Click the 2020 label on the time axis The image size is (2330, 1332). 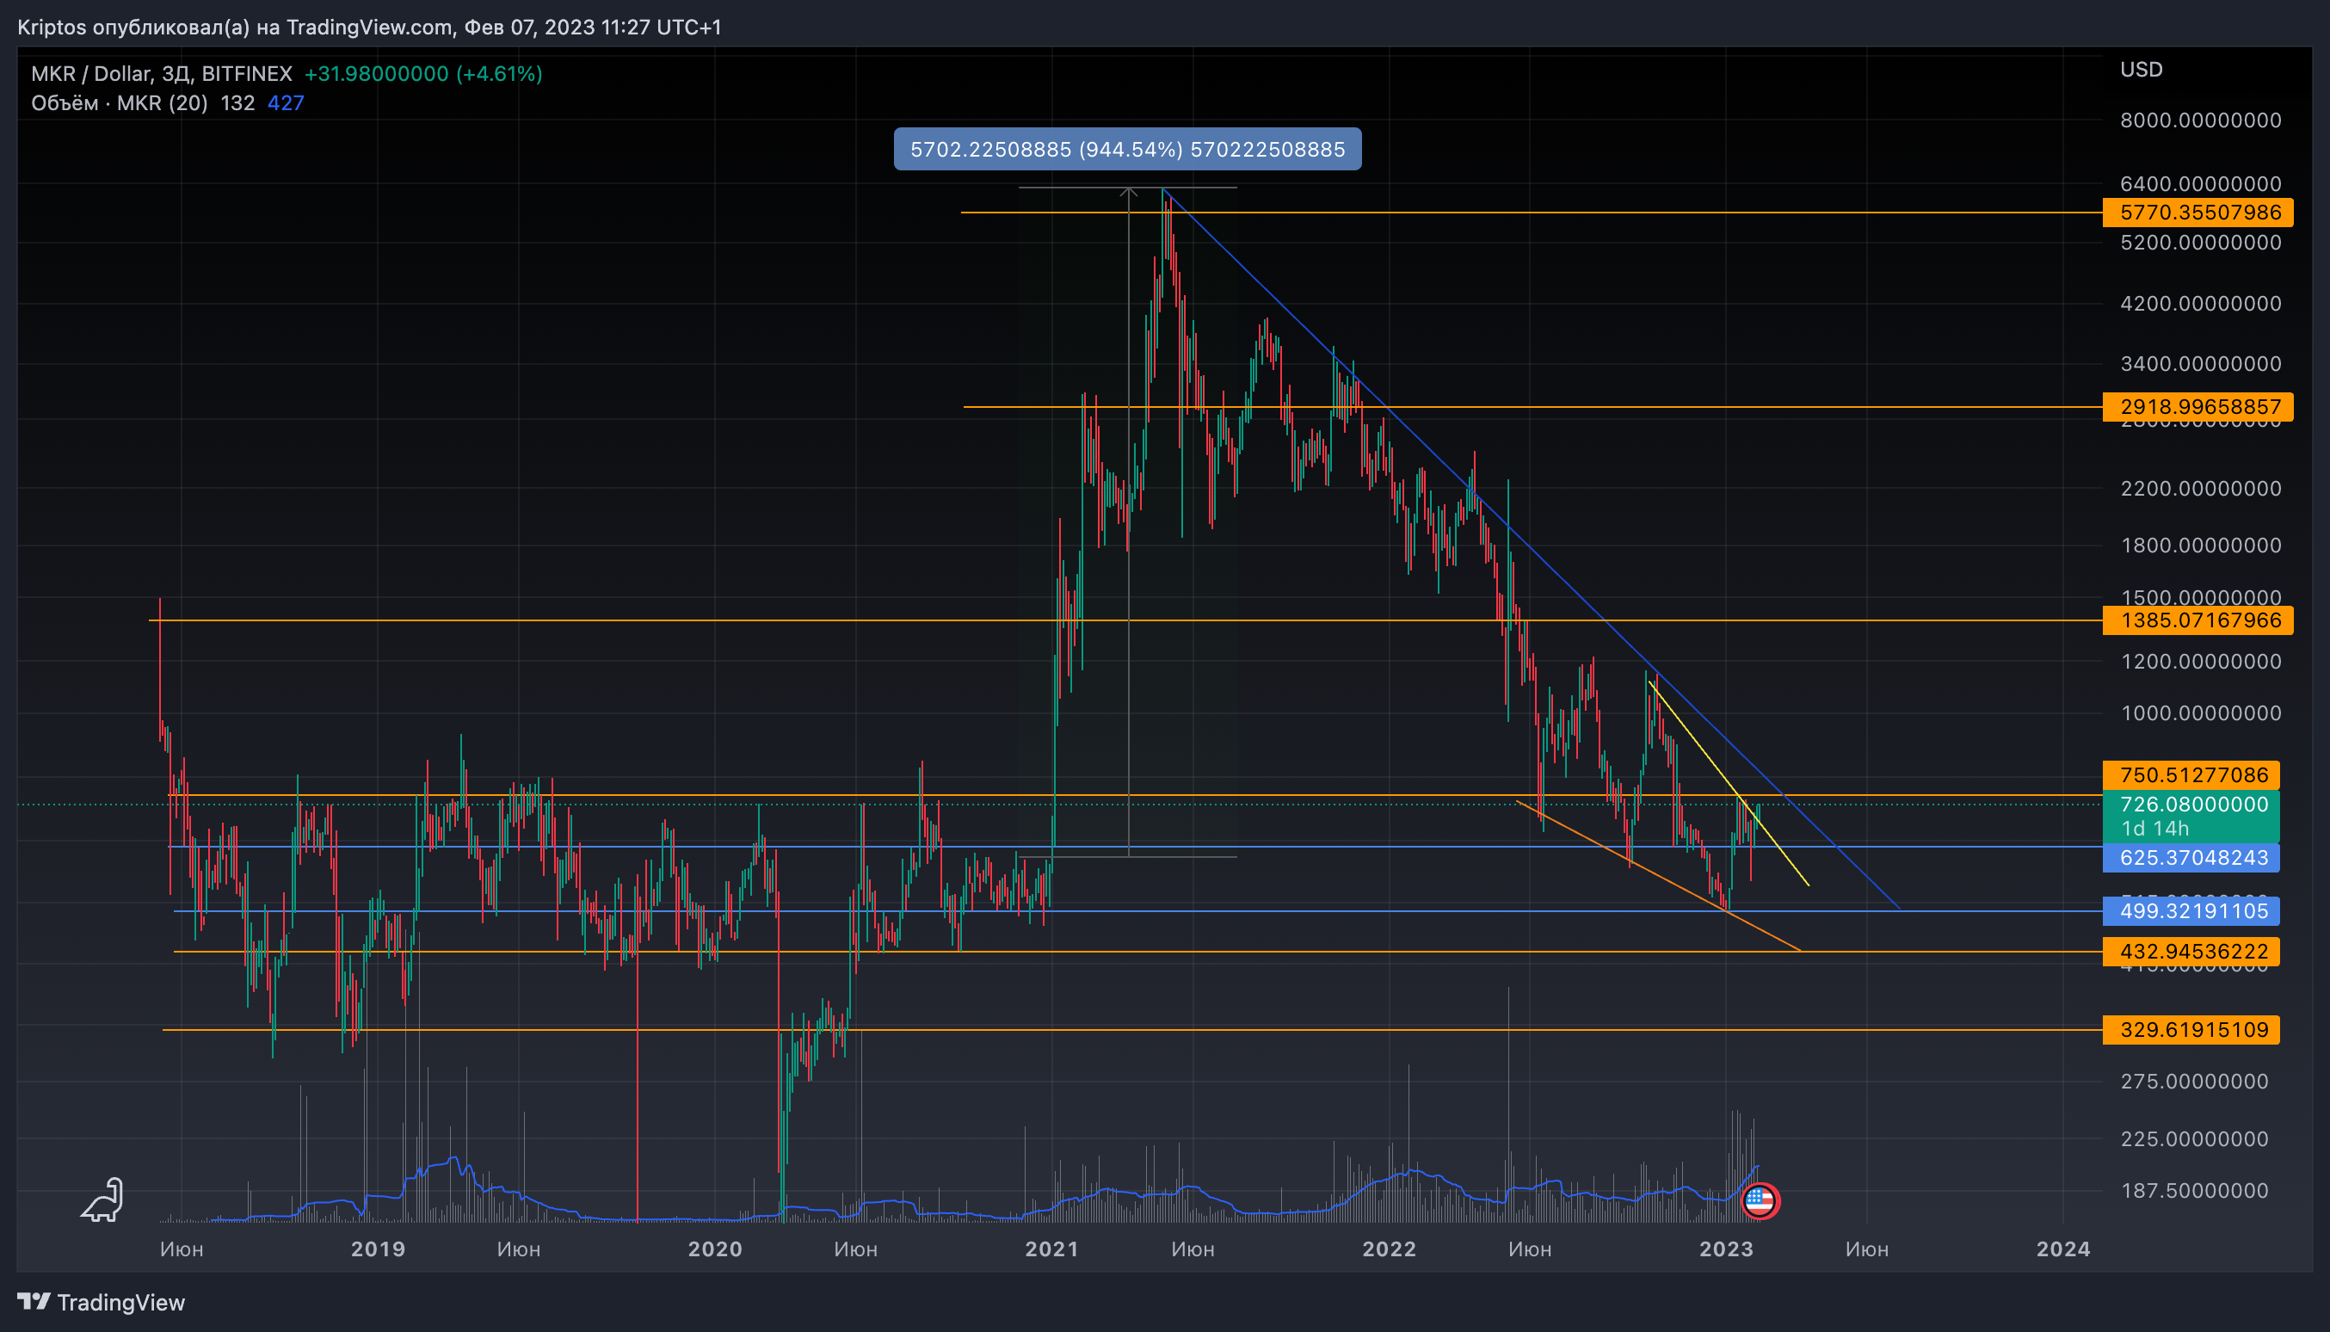pyautogui.click(x=714, y=1249)
